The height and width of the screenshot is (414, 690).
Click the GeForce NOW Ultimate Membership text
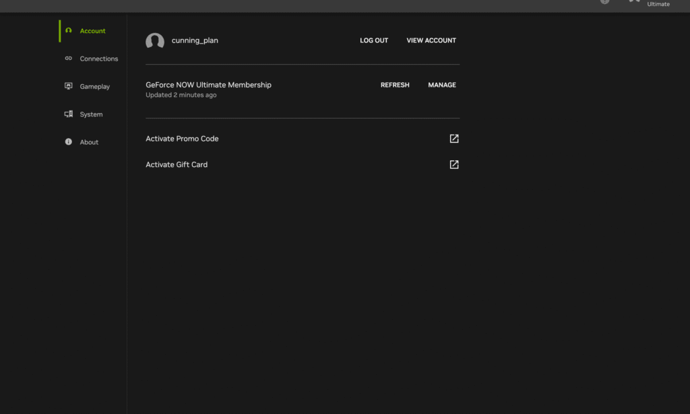click(209, 85)
